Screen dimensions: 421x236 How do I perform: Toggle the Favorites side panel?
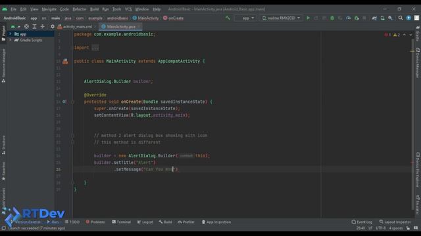point(3,170)
